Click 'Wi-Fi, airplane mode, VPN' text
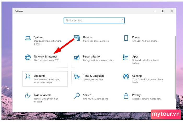Viewport: 183px width, 122px height. (47, 60)
